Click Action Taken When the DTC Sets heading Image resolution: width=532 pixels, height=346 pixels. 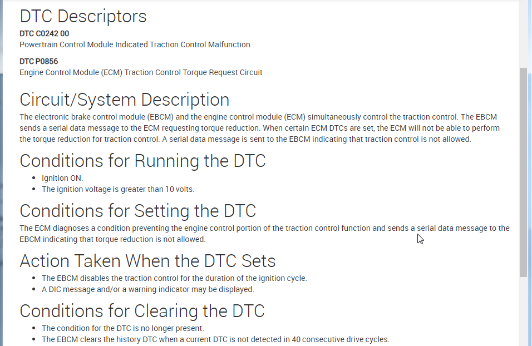coord(147,261)
